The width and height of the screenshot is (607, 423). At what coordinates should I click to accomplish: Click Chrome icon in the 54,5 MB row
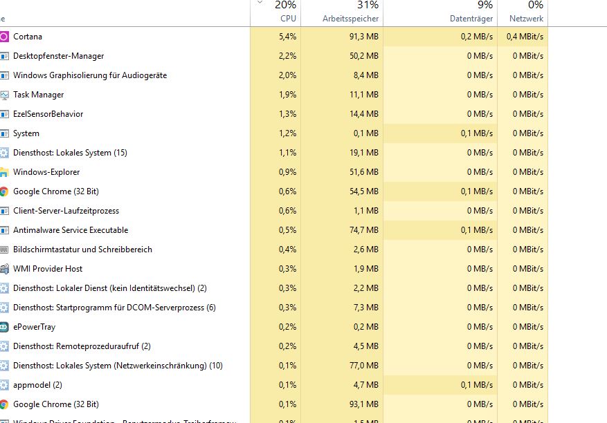[x=4, y=191]
